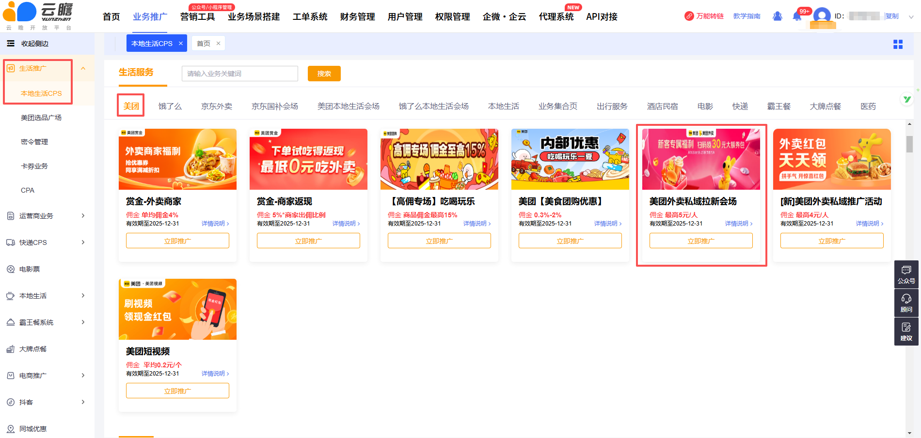Open 财务管理 in the top menu
This screenshot has height=438, width=921.
(357, 17)
